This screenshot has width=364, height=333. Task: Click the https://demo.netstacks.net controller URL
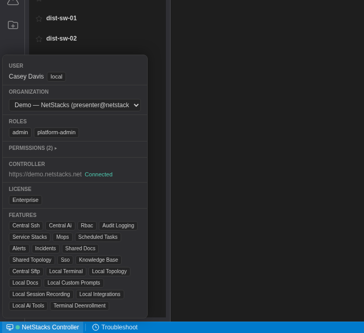(45, 174)
